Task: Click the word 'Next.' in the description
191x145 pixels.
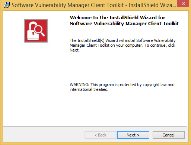Action: (74, 50)
